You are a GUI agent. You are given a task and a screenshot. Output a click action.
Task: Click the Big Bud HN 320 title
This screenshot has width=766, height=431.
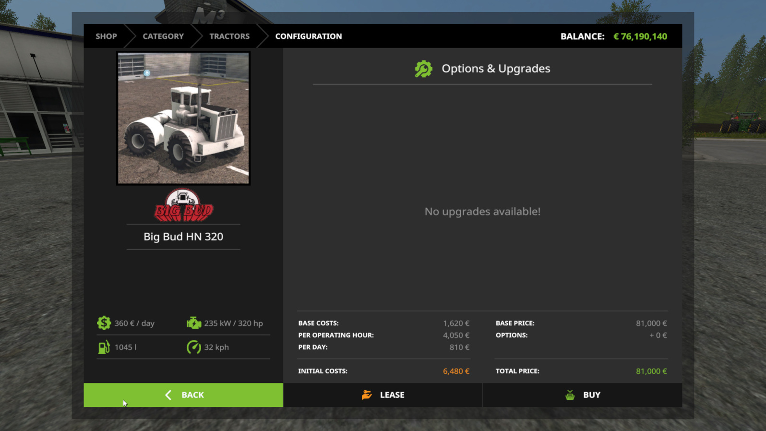[183, 237]
